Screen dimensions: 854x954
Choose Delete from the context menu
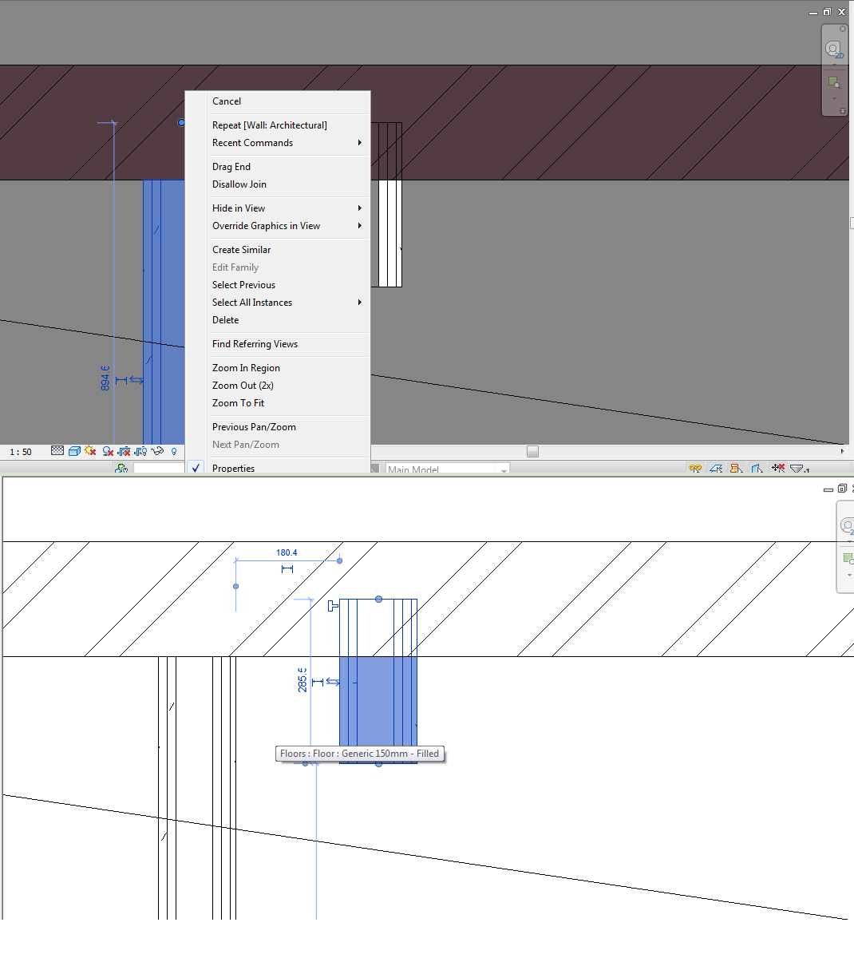(278, 320)
